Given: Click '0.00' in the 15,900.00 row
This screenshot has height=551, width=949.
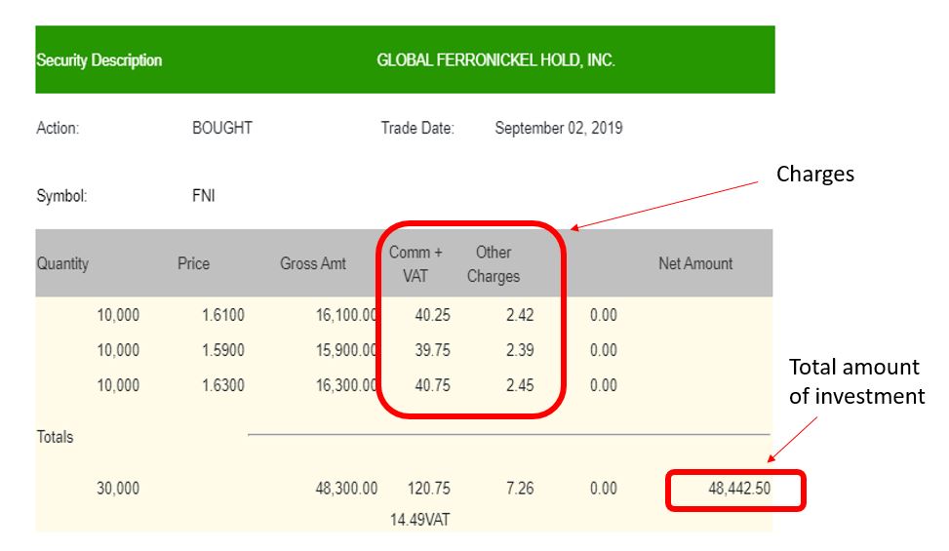Looking at the screenshot, I should point(604,350).
